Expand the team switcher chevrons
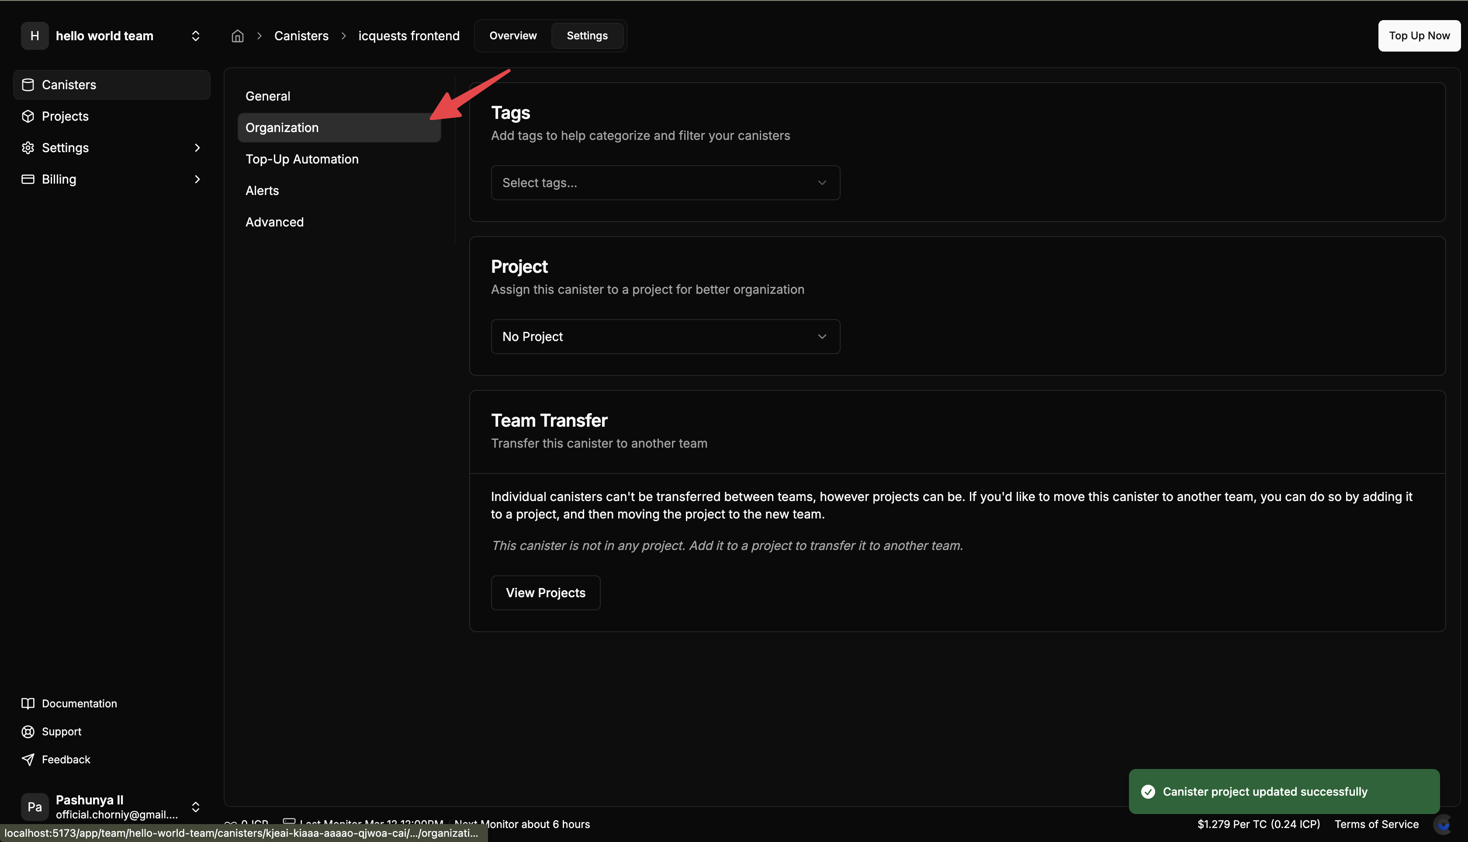1468x842 pixels. click(195, 35)
